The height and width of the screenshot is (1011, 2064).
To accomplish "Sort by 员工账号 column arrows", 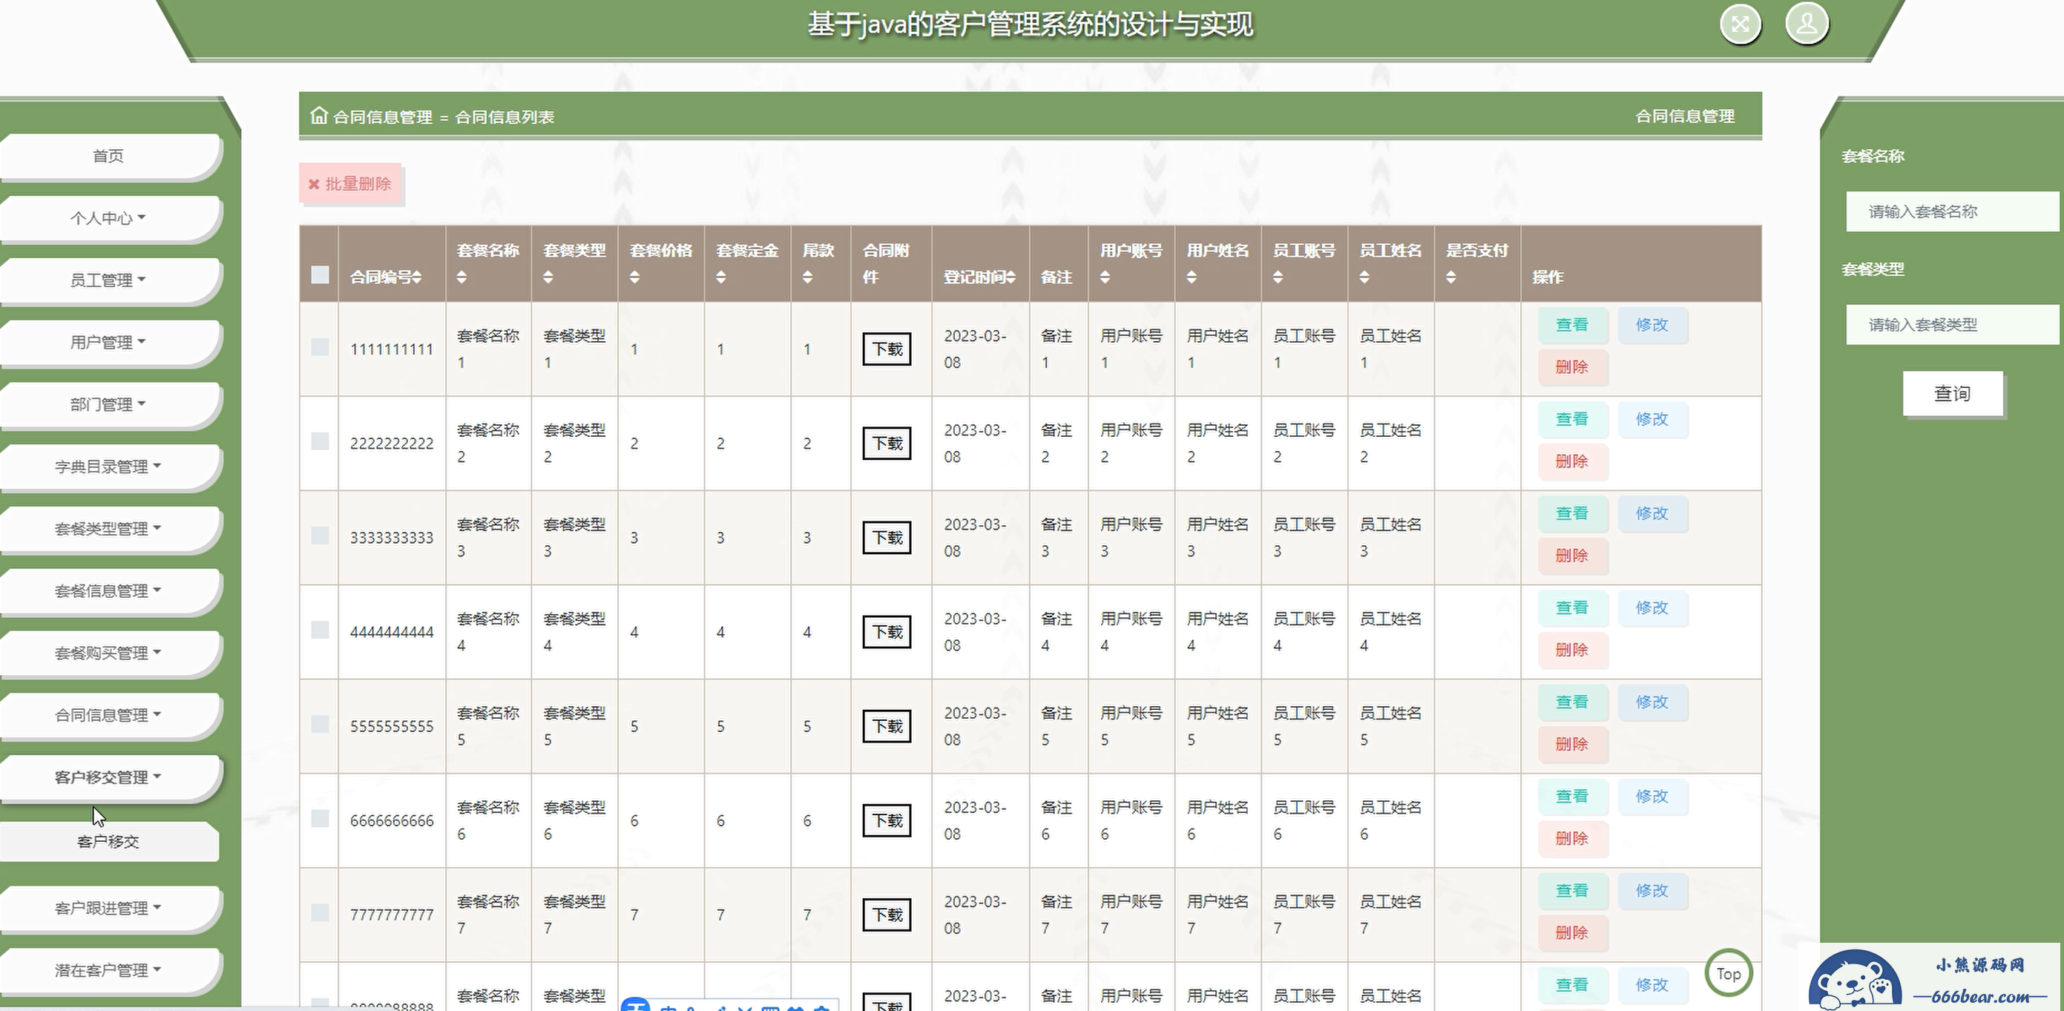I will coord(1278,277).
